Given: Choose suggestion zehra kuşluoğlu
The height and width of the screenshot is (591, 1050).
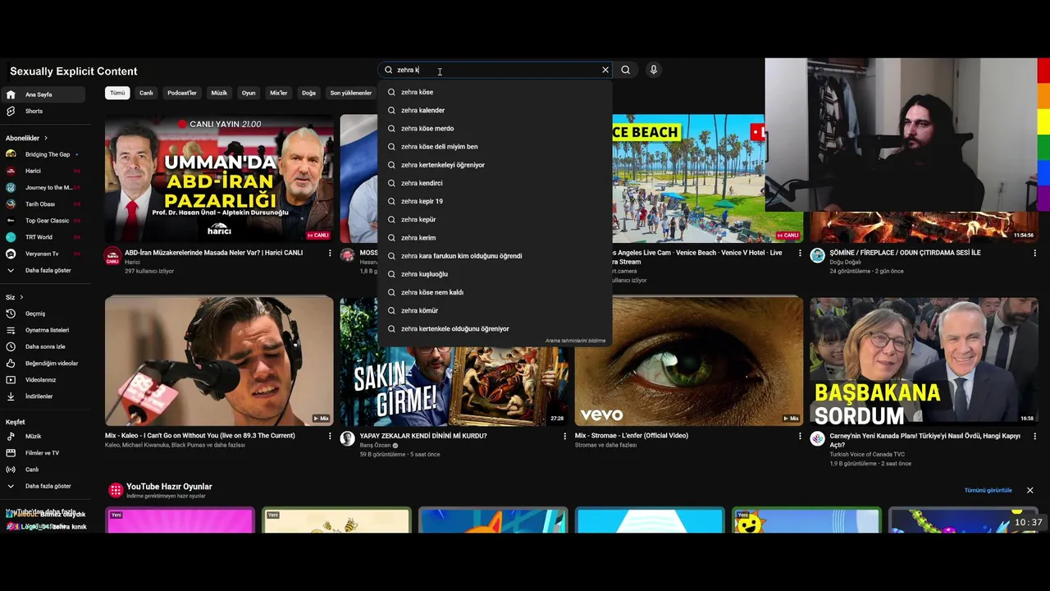Looking at the screenshot, I should tap(495, 274).
